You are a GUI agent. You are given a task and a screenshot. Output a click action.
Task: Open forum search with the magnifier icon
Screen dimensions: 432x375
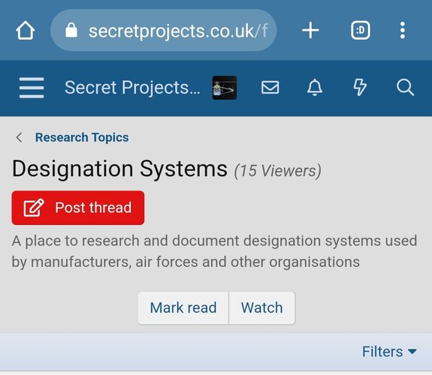[405, 88]
